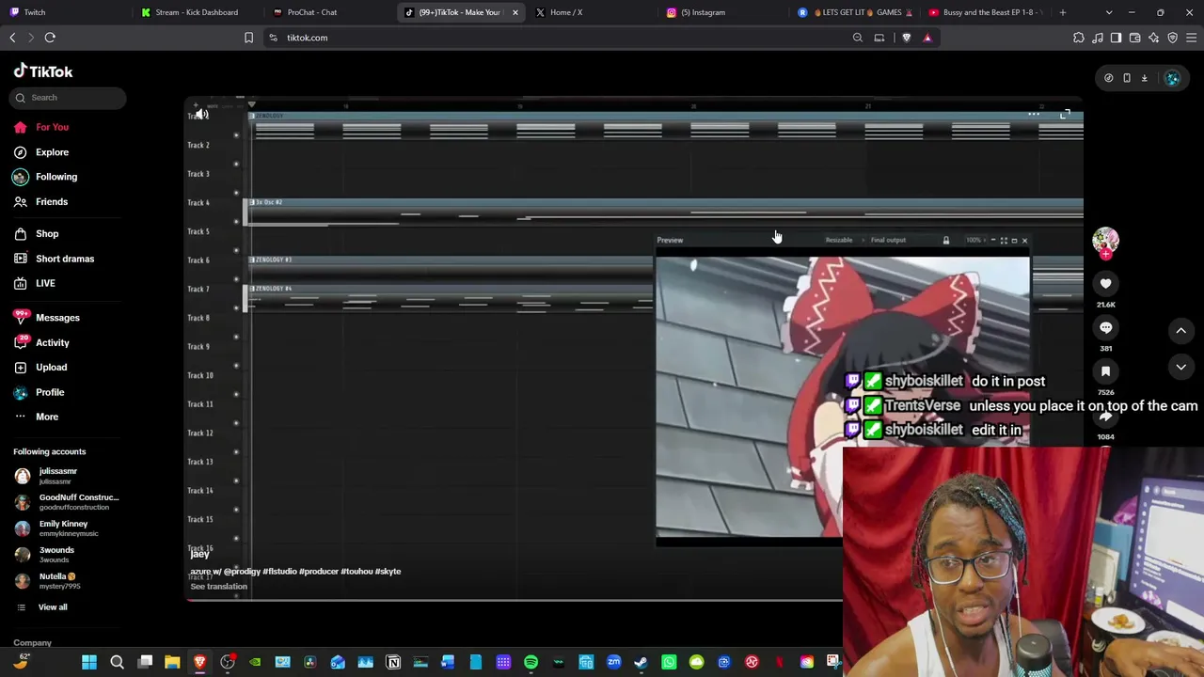The width and height of the screenshot is (1204, 677).
Task: Like the video with the heart icon
Action: [x=1105, y=283]
